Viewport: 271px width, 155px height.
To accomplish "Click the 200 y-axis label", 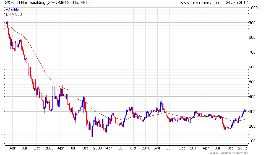I will (x=252, y=126).
